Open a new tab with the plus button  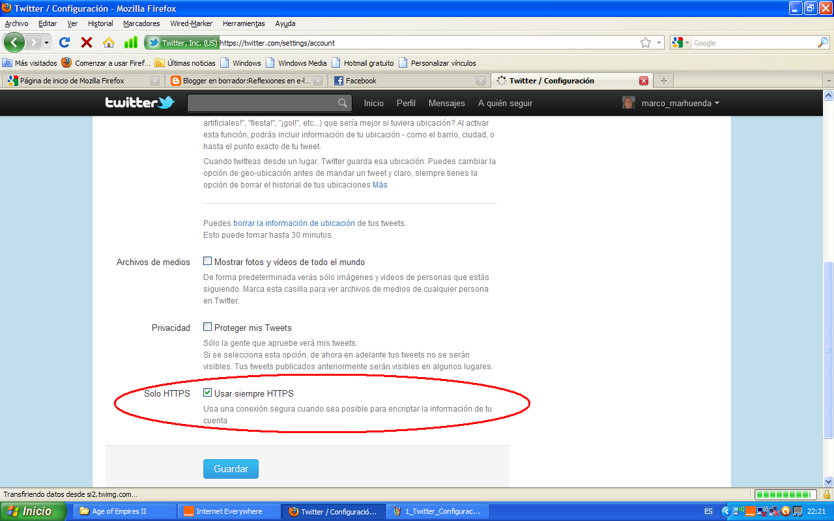[x=664, y=81]
